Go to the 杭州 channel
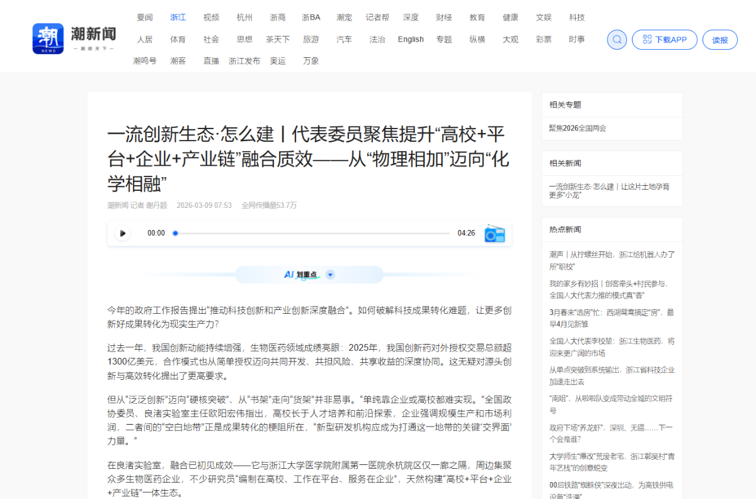Viewport: 756px width, 499px height. (244, 18)
